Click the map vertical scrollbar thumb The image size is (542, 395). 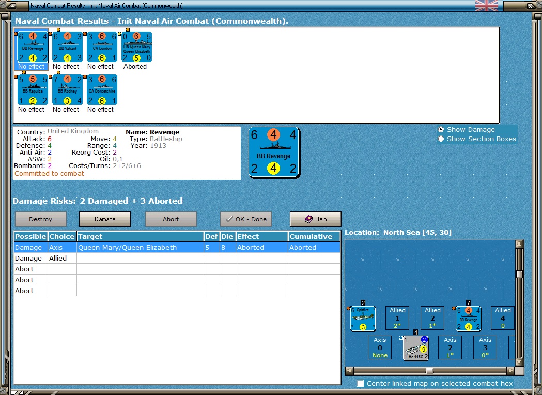[x=519, y=275]
